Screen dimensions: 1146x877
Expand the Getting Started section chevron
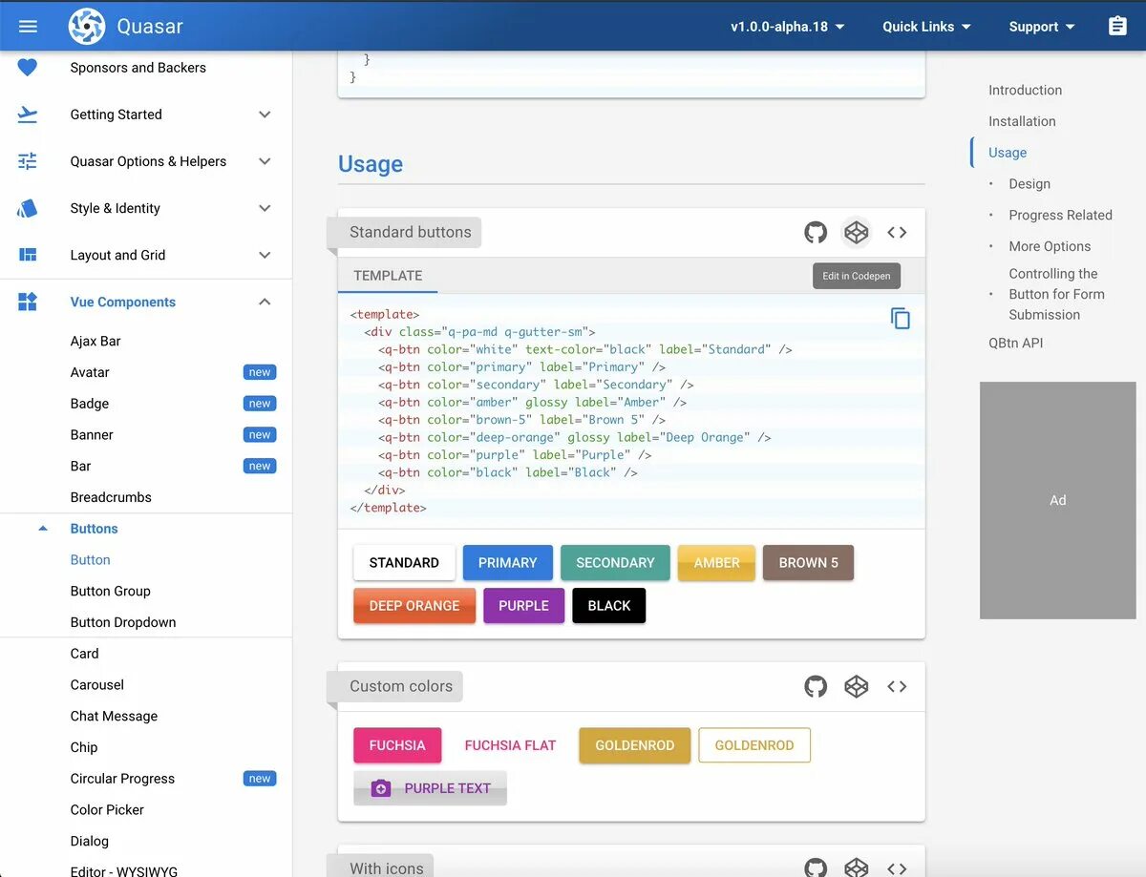(265, 115)
